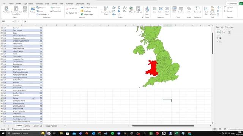
Task: Open the Bing Maps add-in
Action: tap(86, 11)
